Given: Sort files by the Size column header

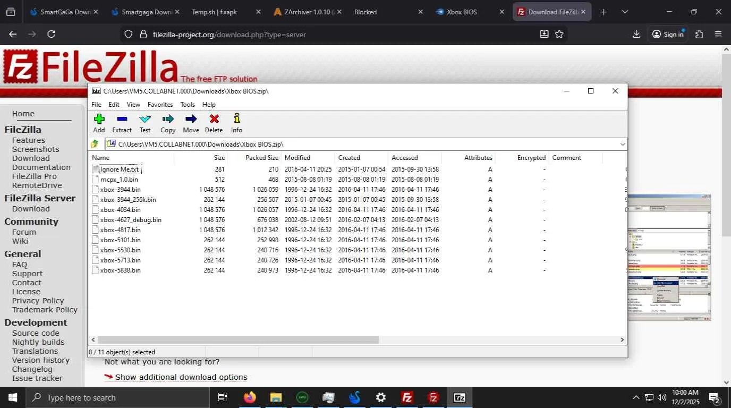Looking at the screenshot, I should coord(201,158).
